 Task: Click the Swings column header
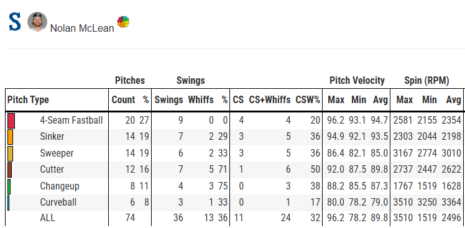168,100
